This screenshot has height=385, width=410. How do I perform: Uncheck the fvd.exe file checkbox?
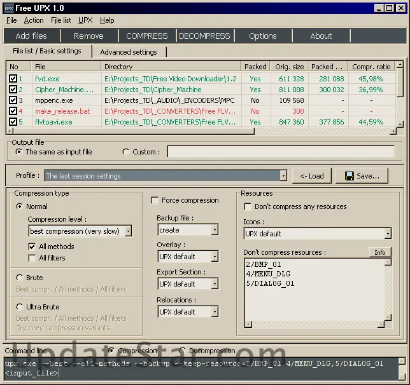point(13,79)
